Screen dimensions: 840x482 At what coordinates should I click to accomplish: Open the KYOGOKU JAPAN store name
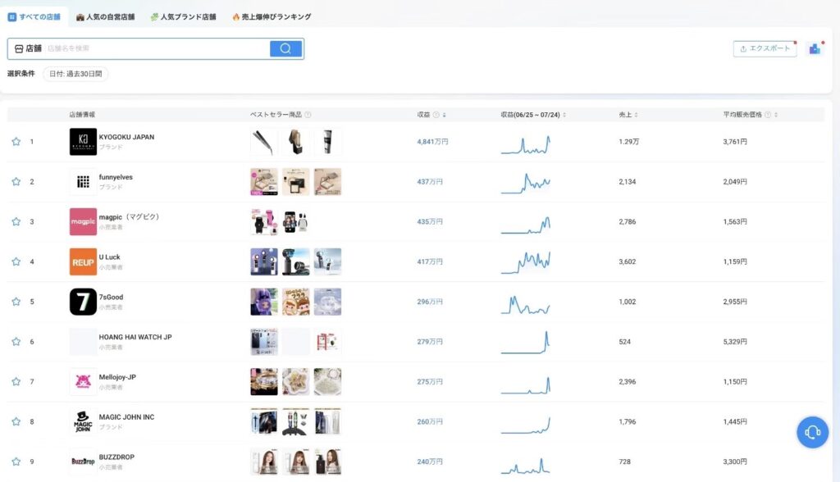click(x=126, y=137)
